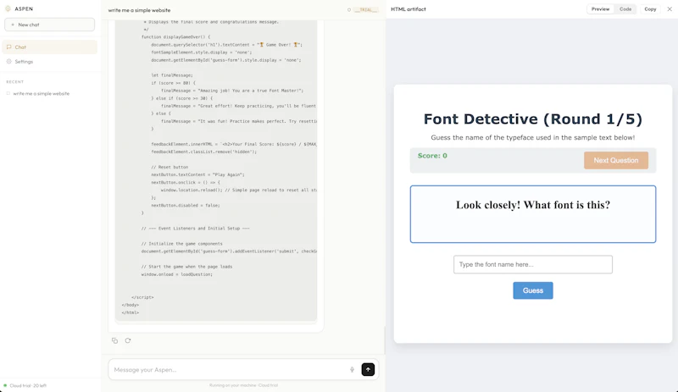Open Settings from the sidebar
Screen dimensions: 678x392
click(50, 61)
